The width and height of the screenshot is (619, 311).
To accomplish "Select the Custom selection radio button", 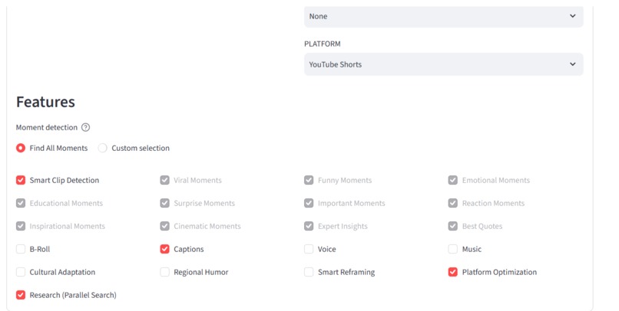I will [103, 148].
